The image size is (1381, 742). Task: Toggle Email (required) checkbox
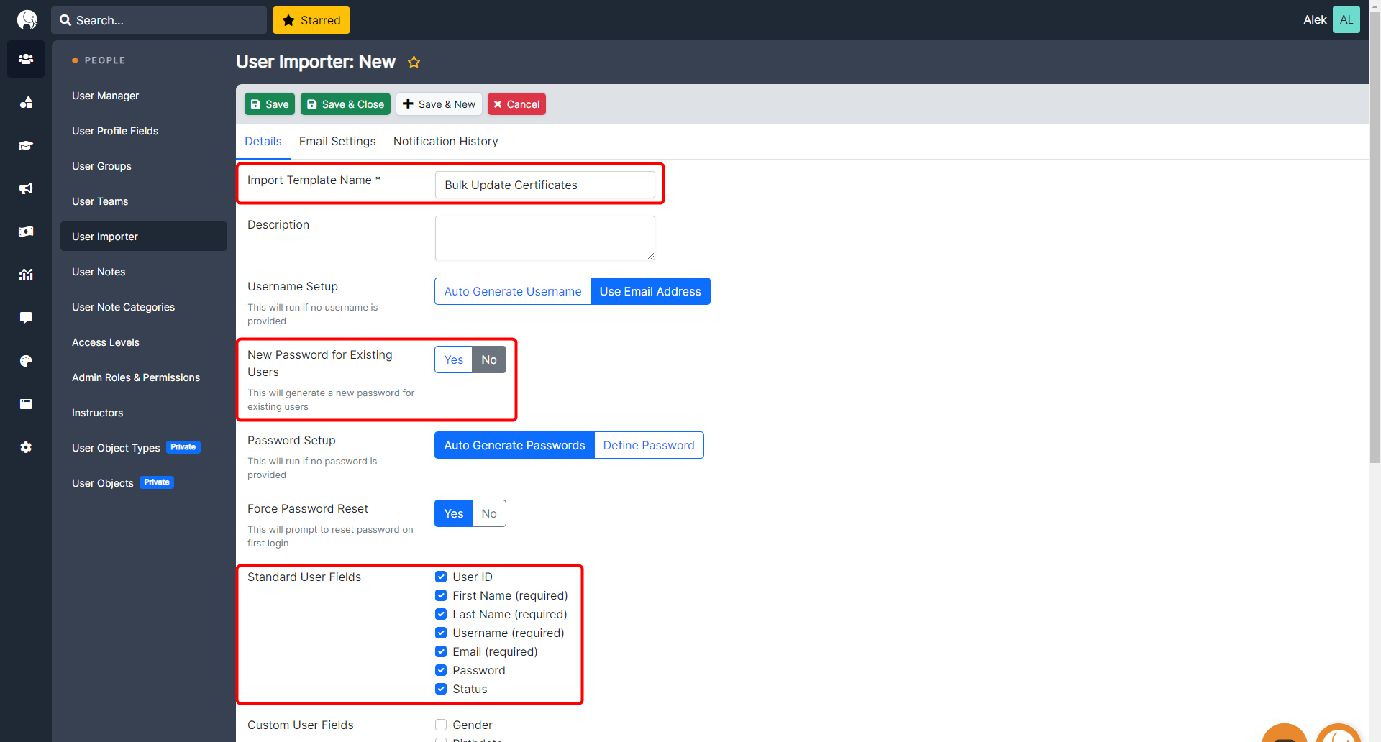click(x=441, y=651)
